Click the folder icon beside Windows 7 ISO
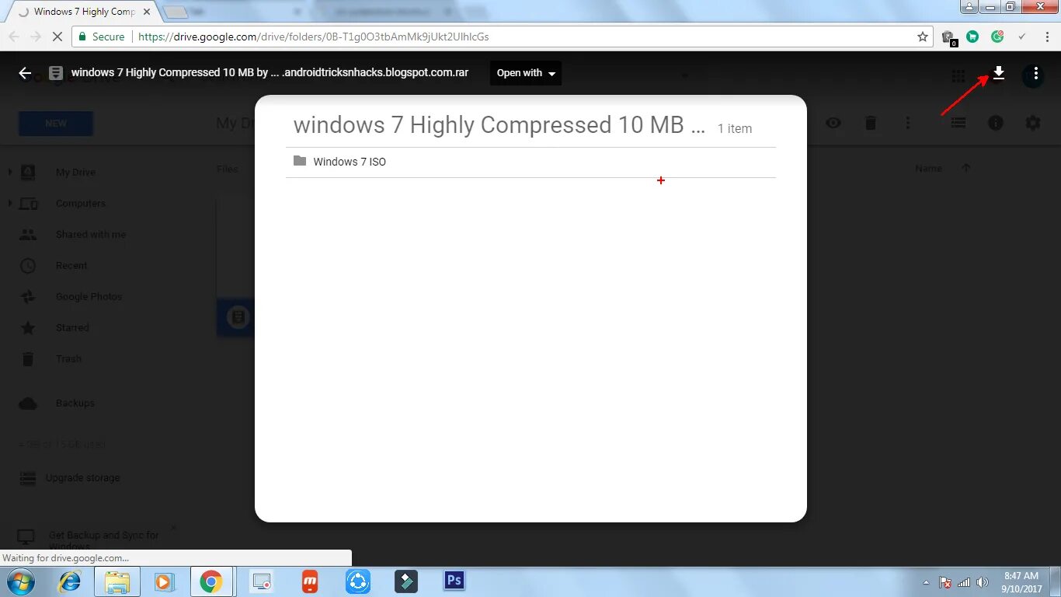 point(300,161)
